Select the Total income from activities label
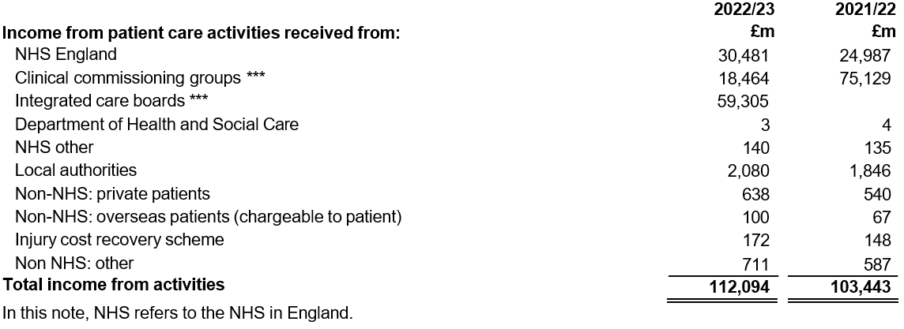This screenshot has width=904, height=329. 114,284
